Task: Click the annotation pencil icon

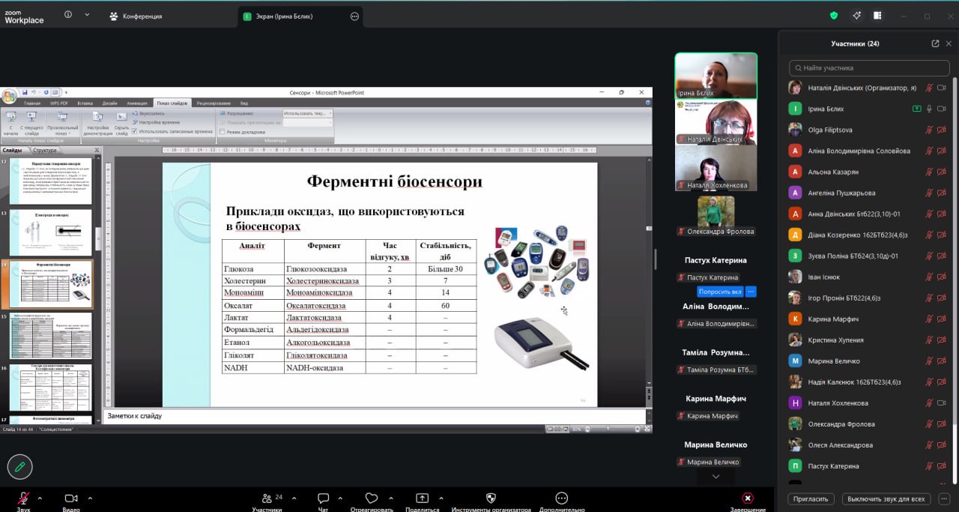Action: point(20,466)
